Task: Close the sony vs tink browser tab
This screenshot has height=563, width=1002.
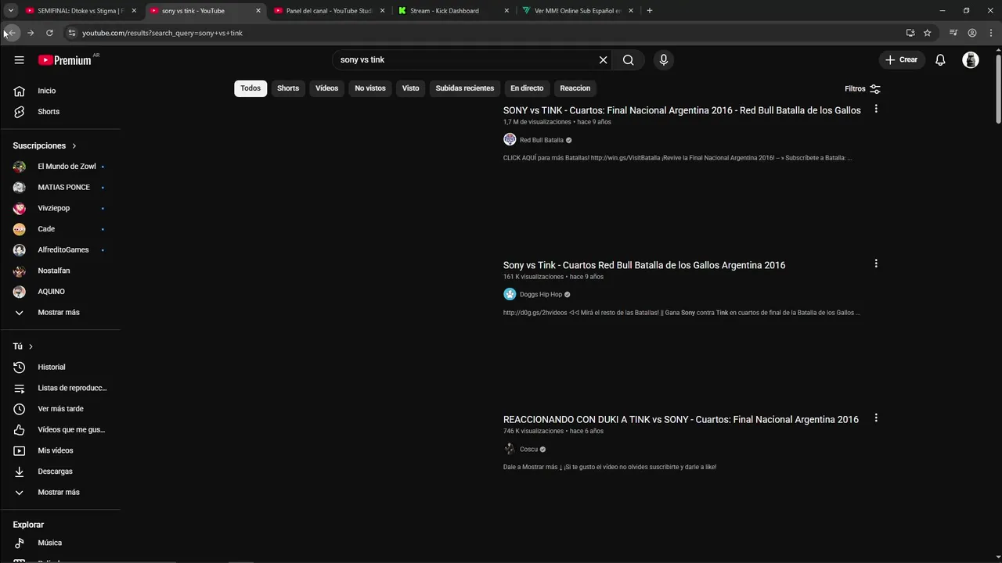Action: [258, 11]
